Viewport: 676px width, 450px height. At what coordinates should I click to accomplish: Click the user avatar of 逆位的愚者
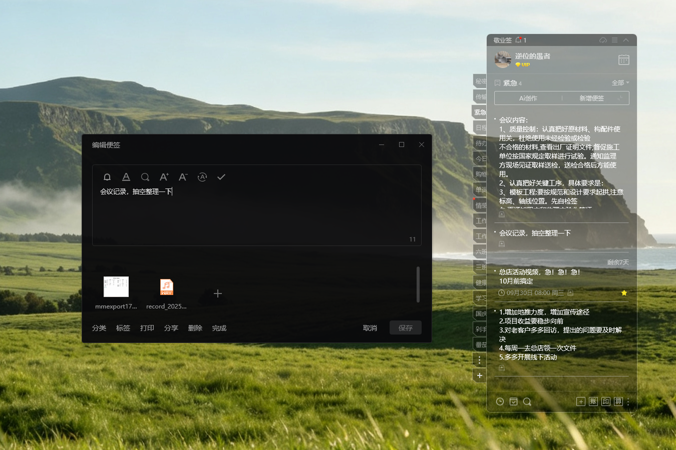503,59
